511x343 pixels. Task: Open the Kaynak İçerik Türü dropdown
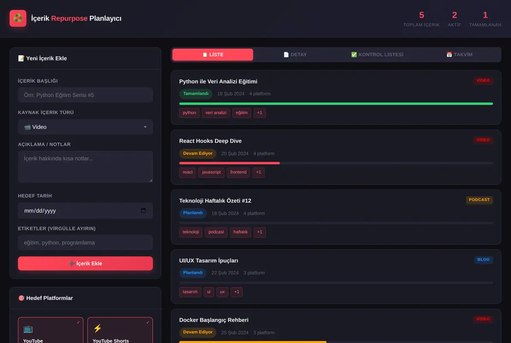coord(85,127)
